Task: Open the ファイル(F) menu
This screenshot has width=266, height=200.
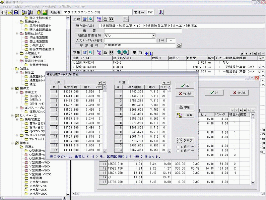Action: click(6, 6)
